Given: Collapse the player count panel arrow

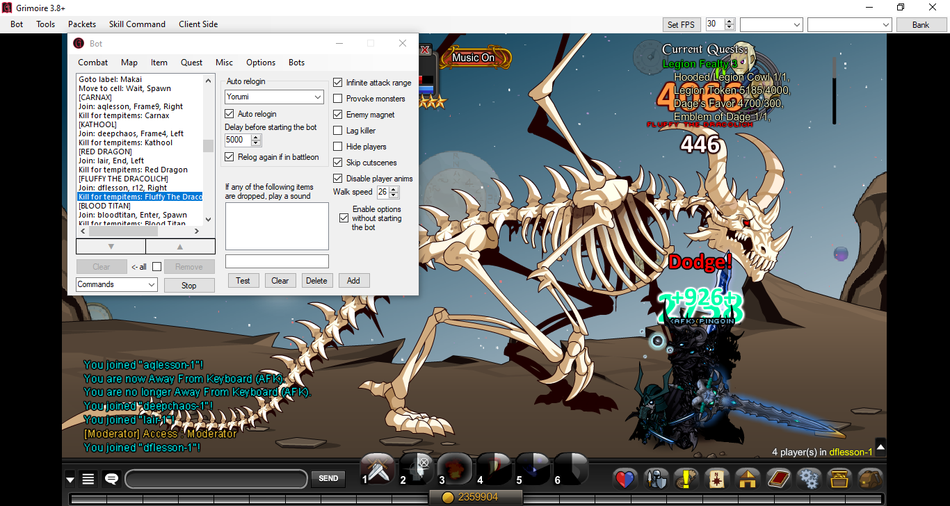Looking at the screenshot, I should click(880, 448).
